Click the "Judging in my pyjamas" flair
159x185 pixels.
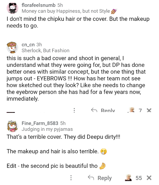47,129
